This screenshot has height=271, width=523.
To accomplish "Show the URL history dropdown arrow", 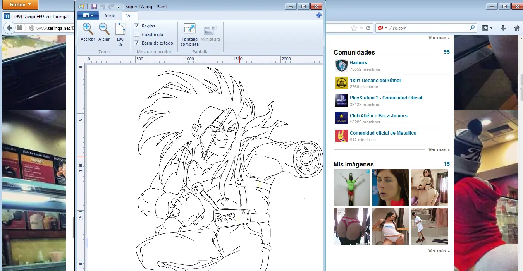I will point(362,28).
